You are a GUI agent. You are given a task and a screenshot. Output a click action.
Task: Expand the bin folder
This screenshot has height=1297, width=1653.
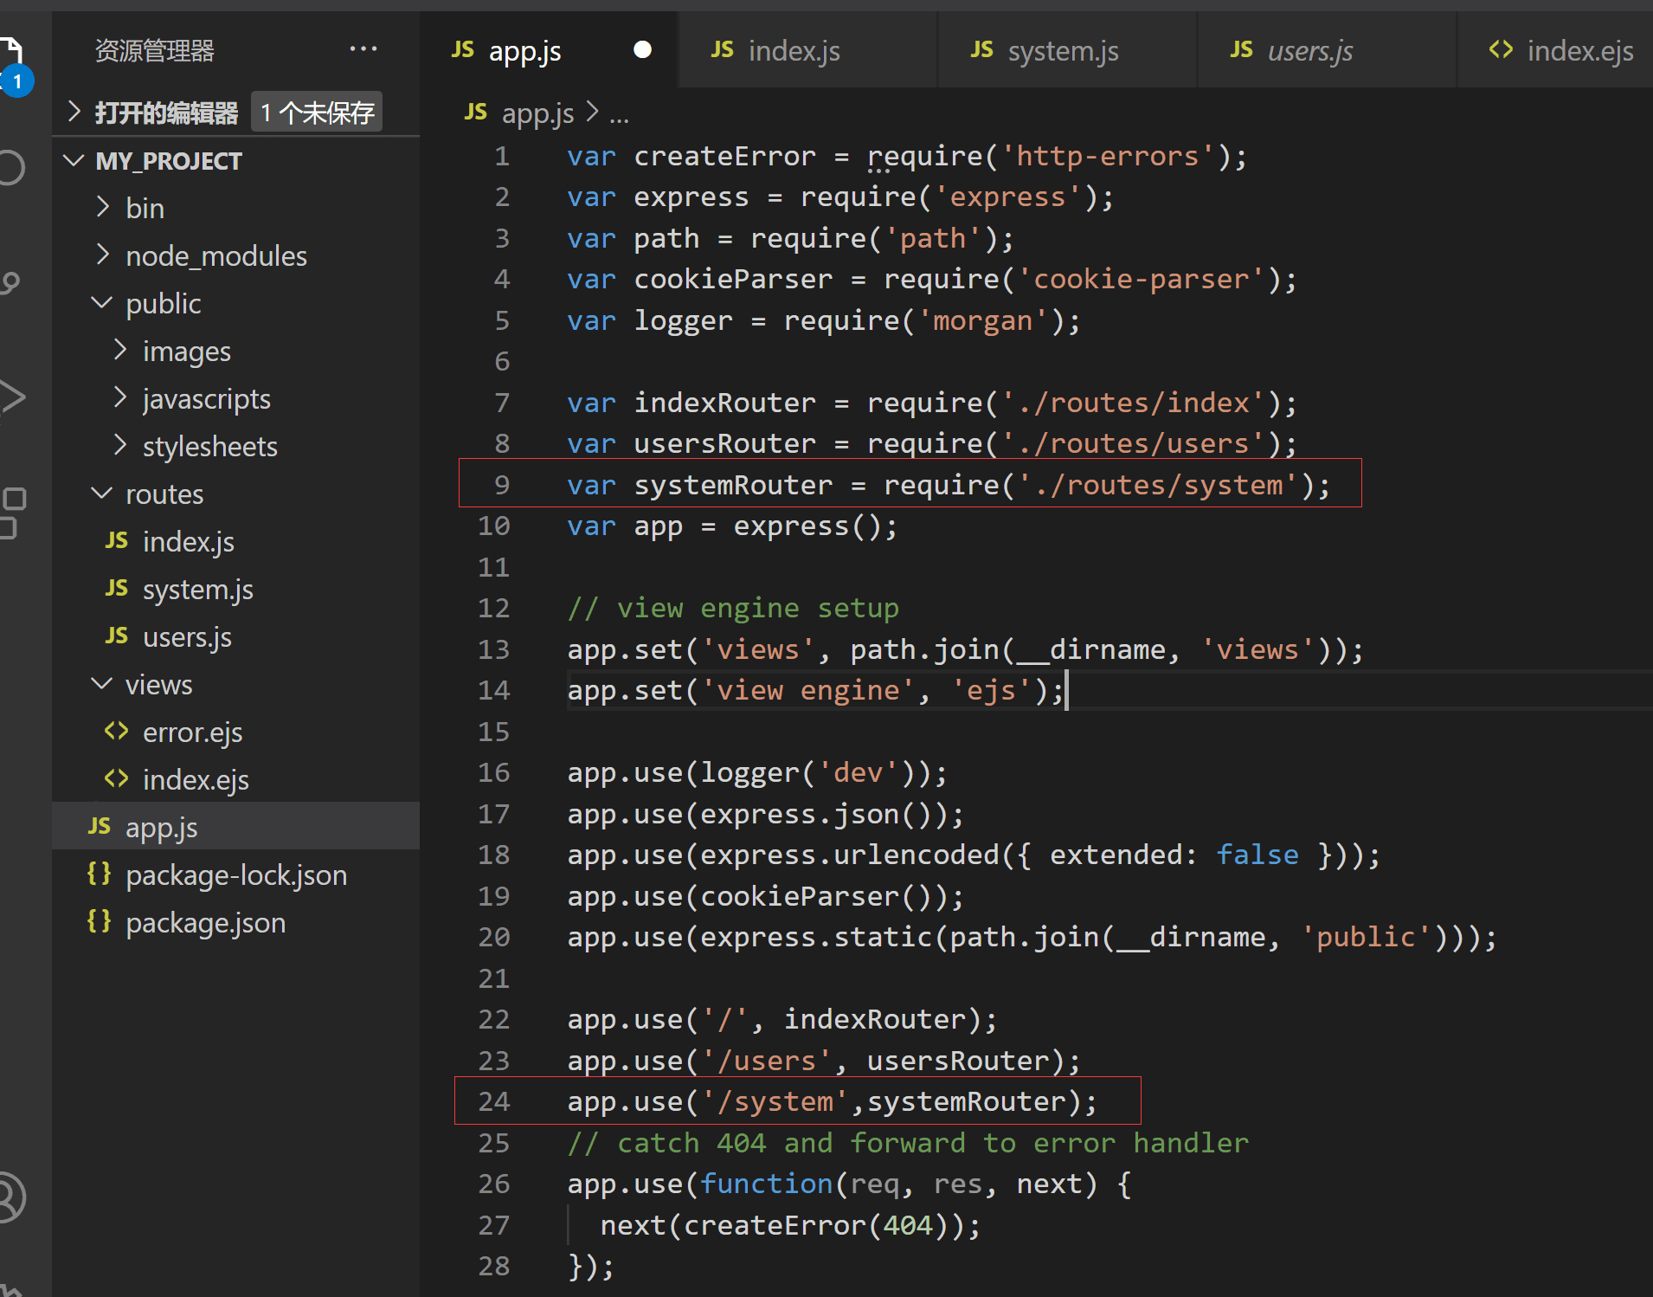click(x=145, y=209)
